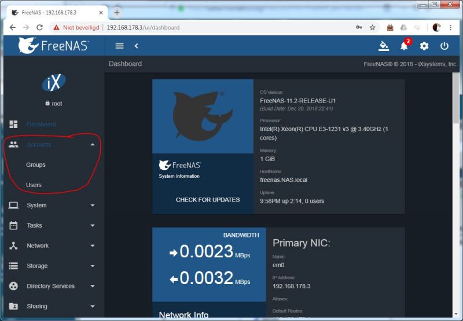
Task: Click the FreeNAS logo in the header
Action: click(x=53, y=46)
